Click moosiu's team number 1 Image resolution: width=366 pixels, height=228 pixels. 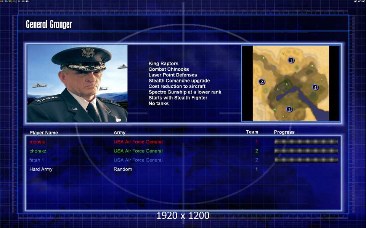[x=257, y=142]
